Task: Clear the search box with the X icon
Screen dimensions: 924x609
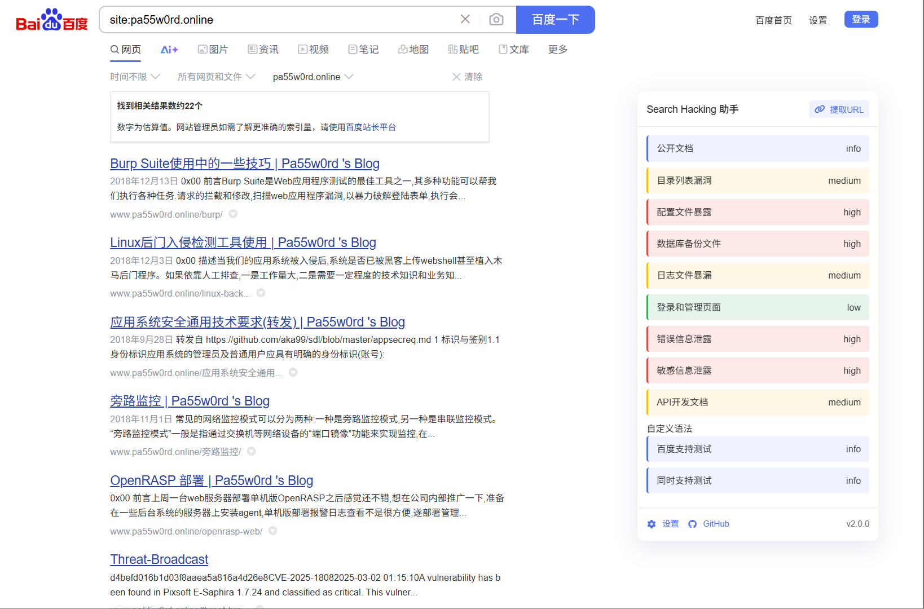Action: [465, 19]
